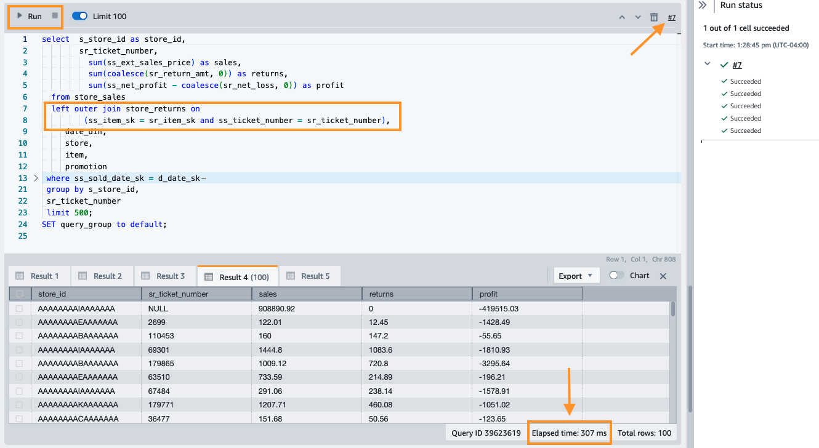This screenshot has width=819, height=448.
Task: Expand folded code at line 13
Action: [x=36, y=178]
